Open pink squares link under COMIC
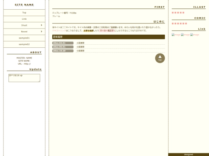209x156 pixels. click(180, 23)
